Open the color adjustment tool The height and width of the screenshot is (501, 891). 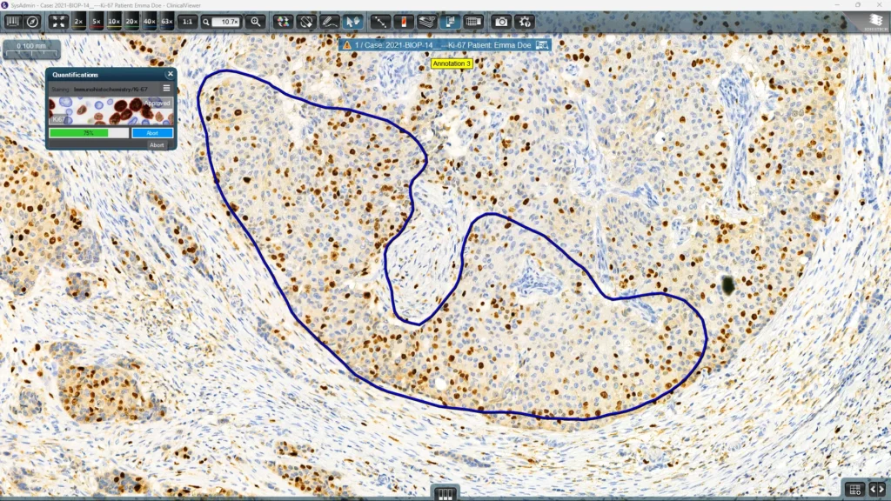point(283,22)
